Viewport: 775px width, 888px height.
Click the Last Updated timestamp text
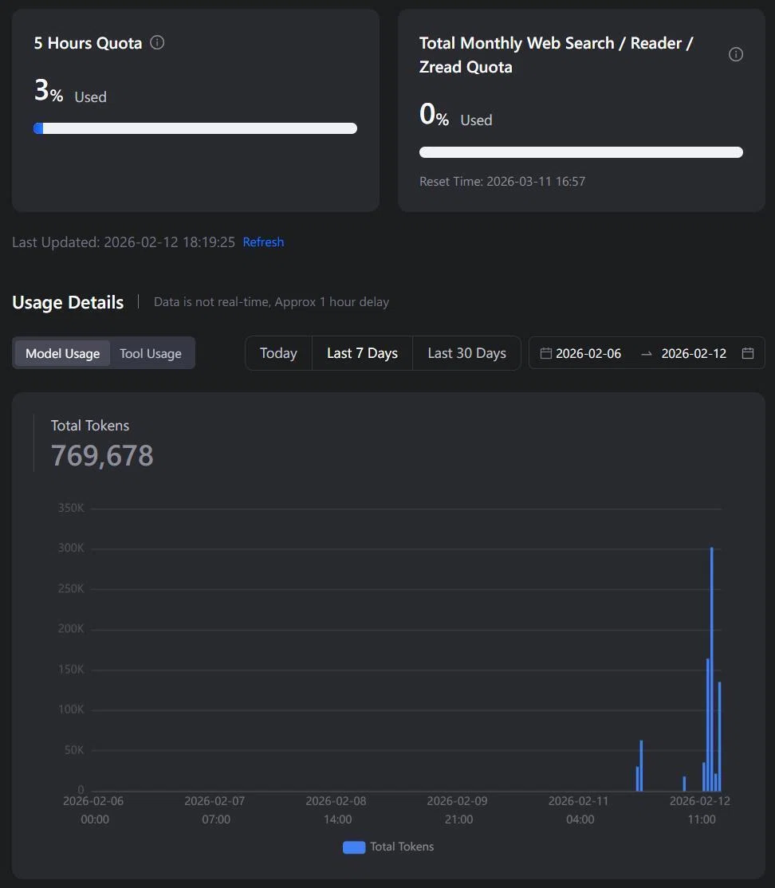(x=124, y=242)
